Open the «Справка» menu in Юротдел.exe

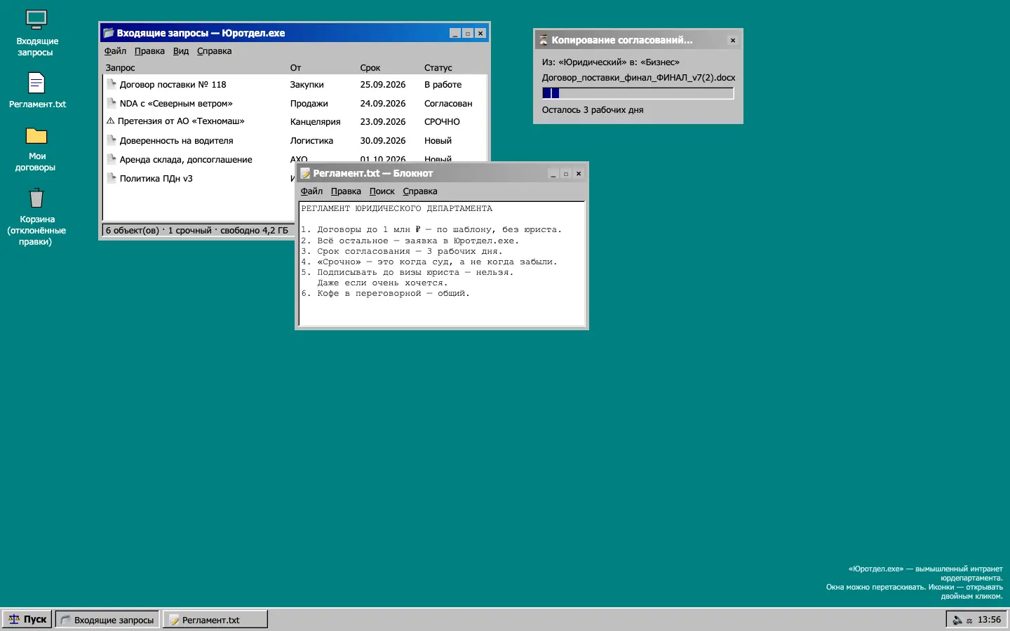tap(214, 51)
